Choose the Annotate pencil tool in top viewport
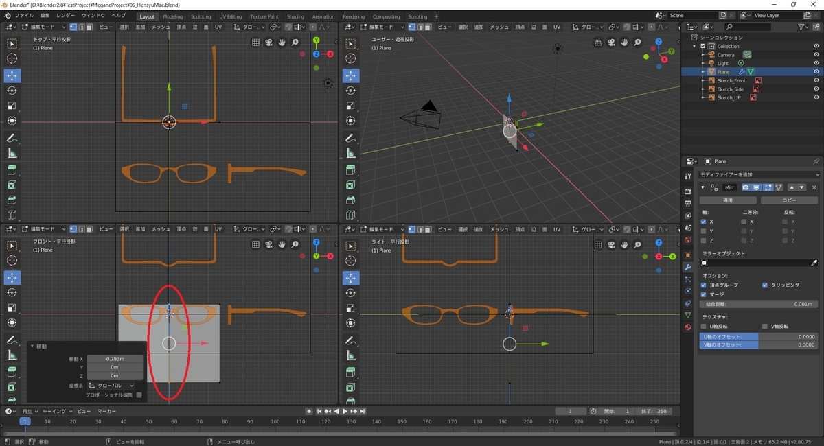The width and height of the screenshot is (824, 446). click(12, 138)
